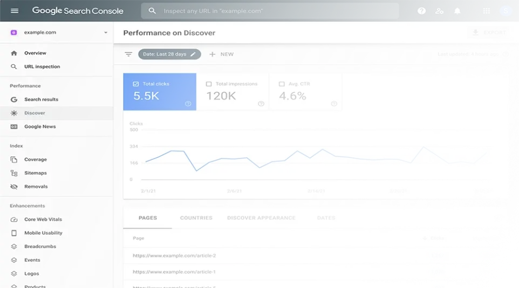Click the filter rows icon
Screen dimensions: 519x288
[x=128, y=54]
